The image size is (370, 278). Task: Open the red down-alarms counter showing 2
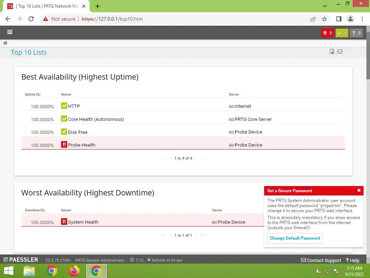coord(328,33)
